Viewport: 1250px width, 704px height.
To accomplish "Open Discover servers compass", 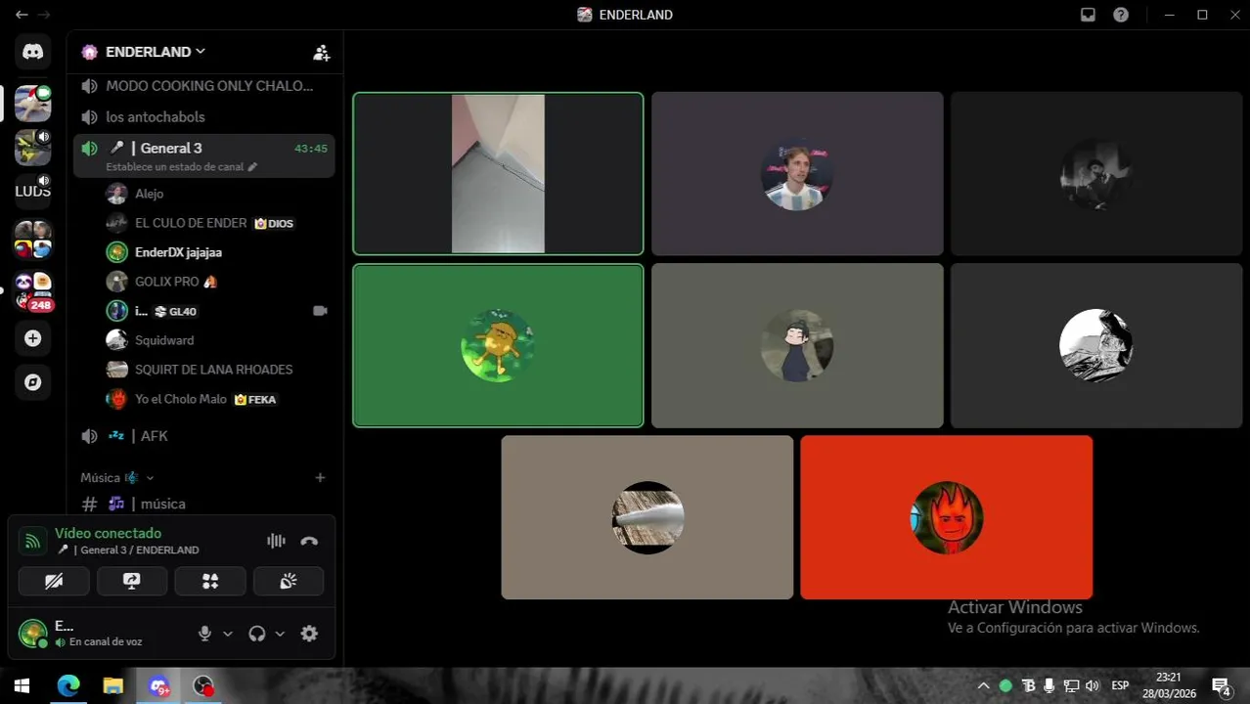I will pyautogui.click(x=32, y=382).
